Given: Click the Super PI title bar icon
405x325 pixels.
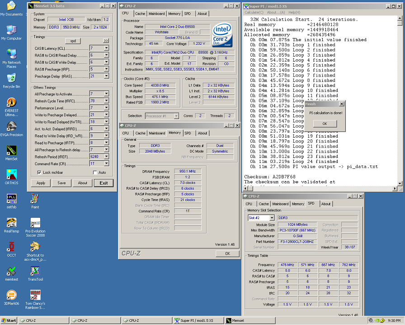Looking at the screenshot, I should pyautogui.click(x=246, y=6).
